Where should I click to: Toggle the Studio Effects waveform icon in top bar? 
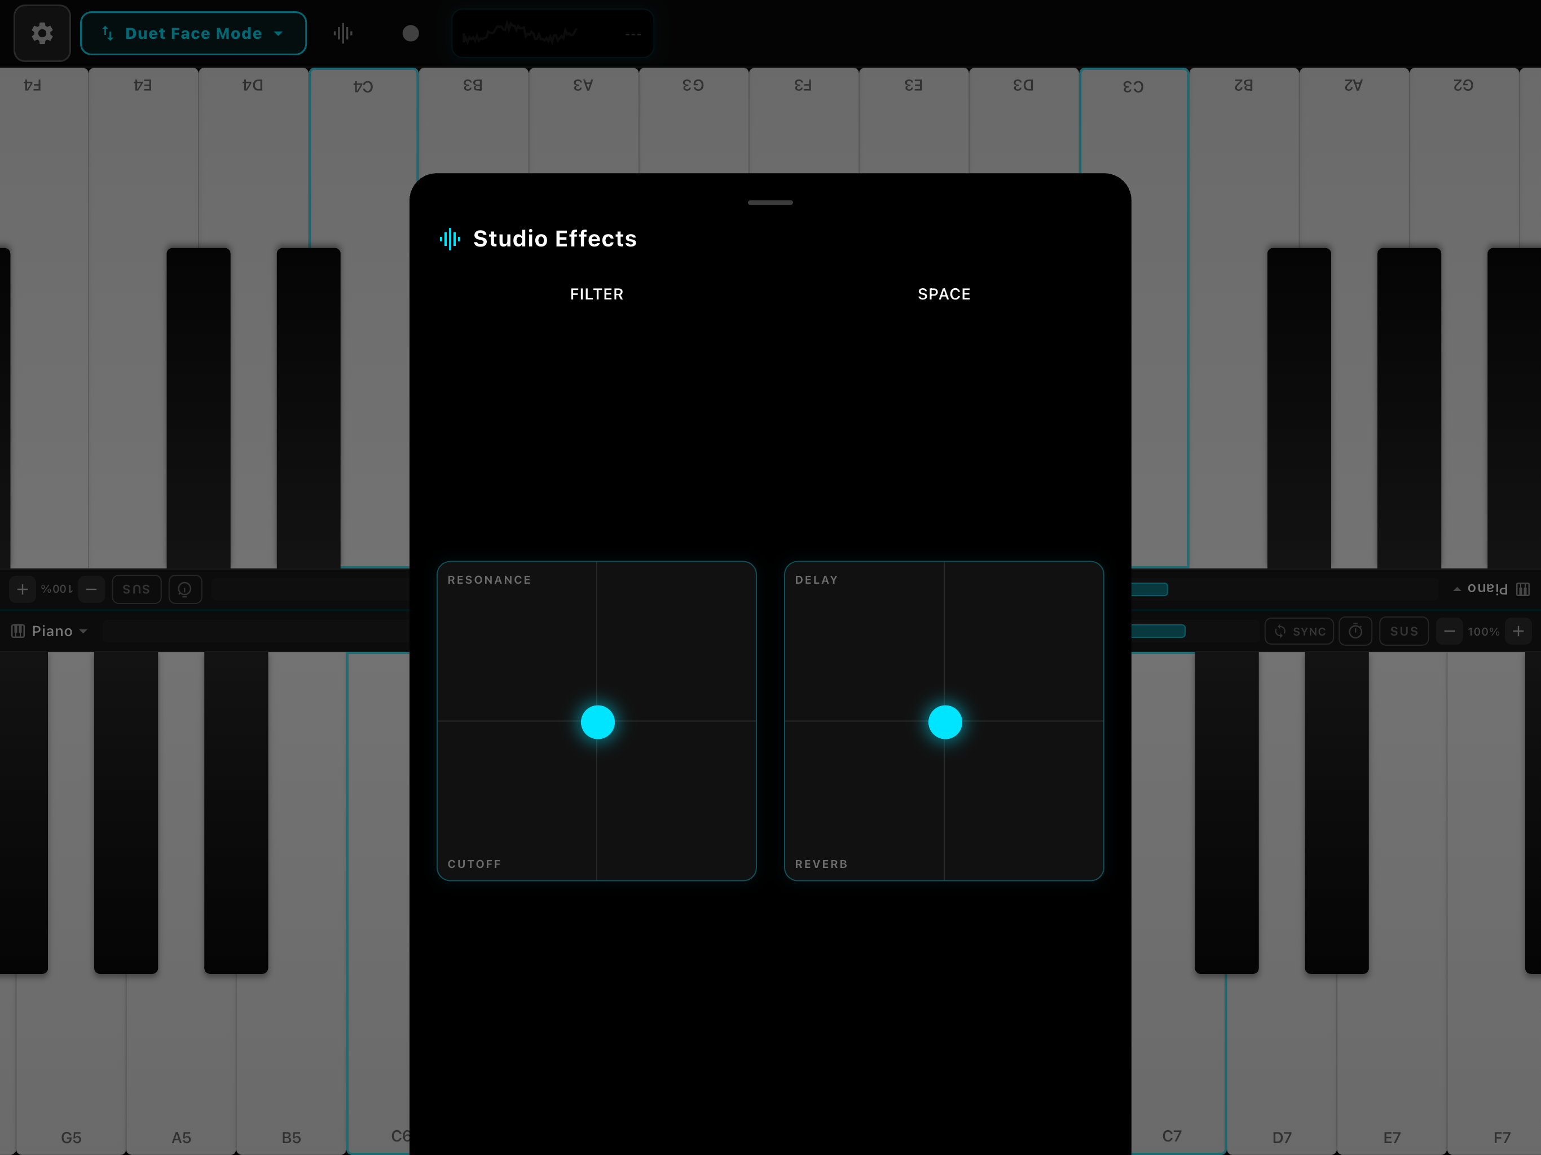[343, 33]
